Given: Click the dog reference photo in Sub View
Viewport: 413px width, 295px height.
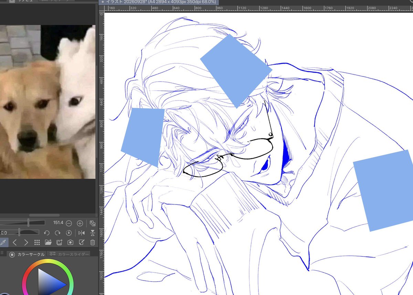Looking at the screenshot, I should 47,102.
